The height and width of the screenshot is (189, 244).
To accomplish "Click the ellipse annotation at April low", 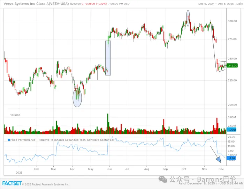I will point(77,97).
